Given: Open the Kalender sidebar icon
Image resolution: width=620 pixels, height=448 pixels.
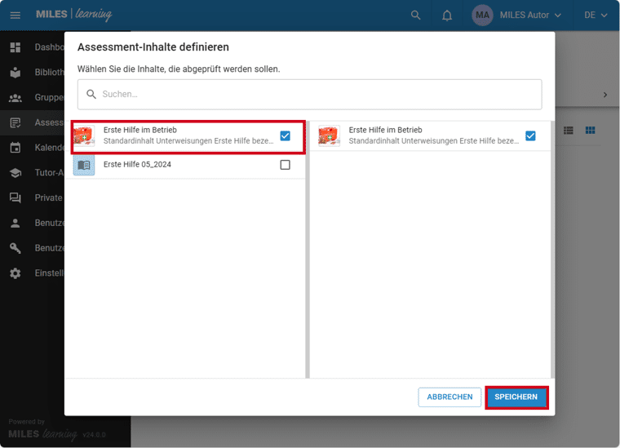Looking at the screenshot, I should pos(15,148).
